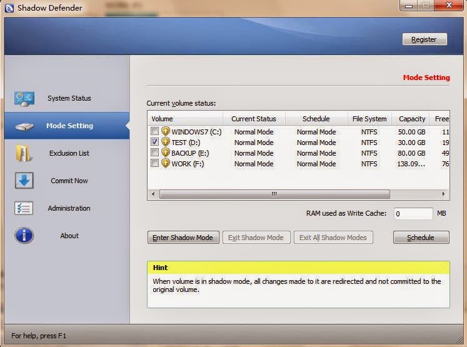Click Exit All Shadow Modes button

333,238
